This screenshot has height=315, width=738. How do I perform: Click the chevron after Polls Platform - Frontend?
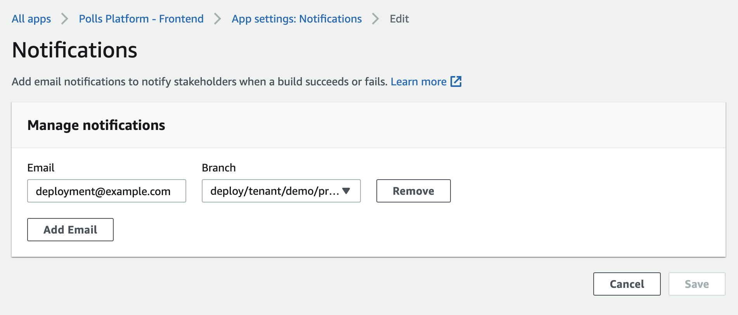click(x=218, y=19)
